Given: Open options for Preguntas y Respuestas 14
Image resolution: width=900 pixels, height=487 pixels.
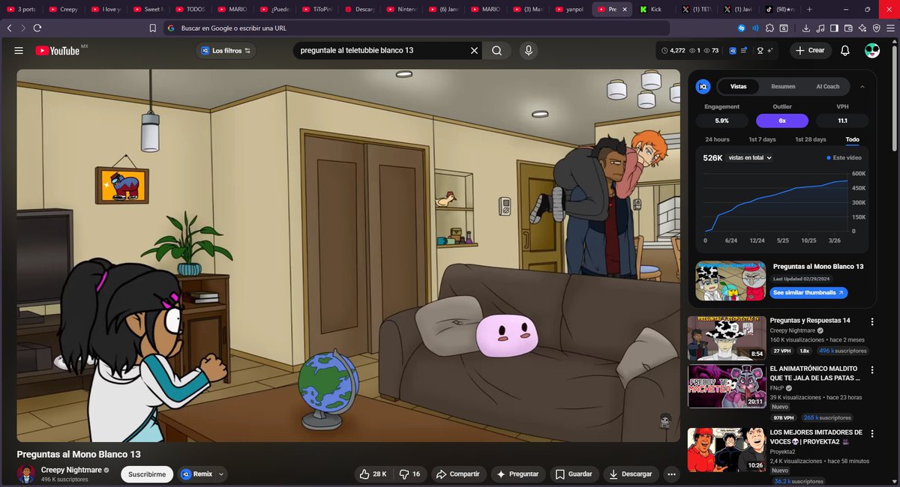Looking at the screenshot, I should tap(872, 321).
